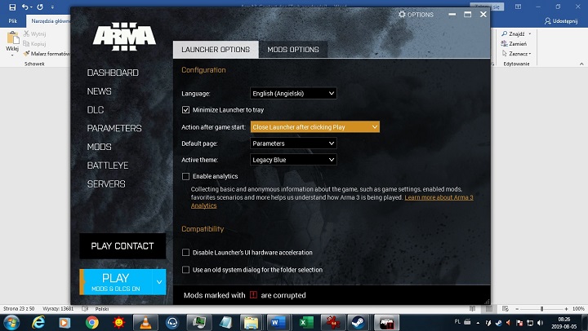Switch to the Mods Options tab
Viewport: 588px width, 331px height.
point(293,50)
